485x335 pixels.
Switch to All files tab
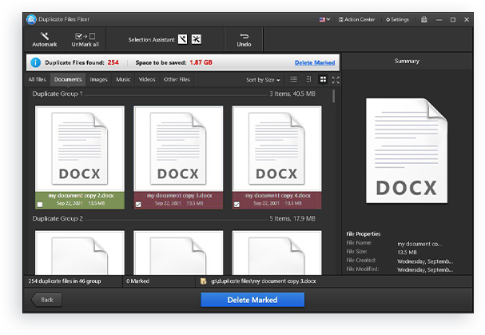pyautogui.click(x=37, y=80)
